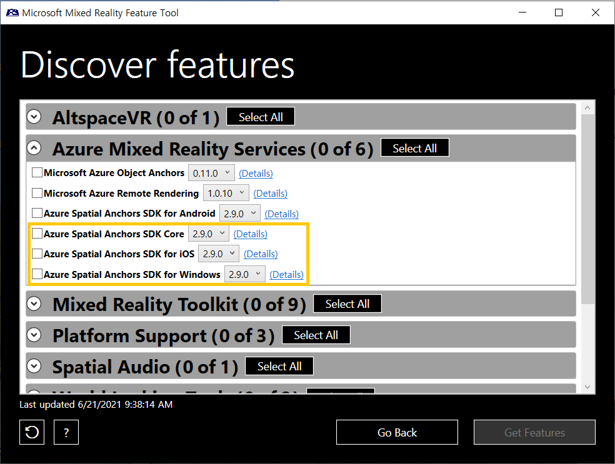Open help with the question mark button
The image size is (615, 464).
[x=66, y=432]
